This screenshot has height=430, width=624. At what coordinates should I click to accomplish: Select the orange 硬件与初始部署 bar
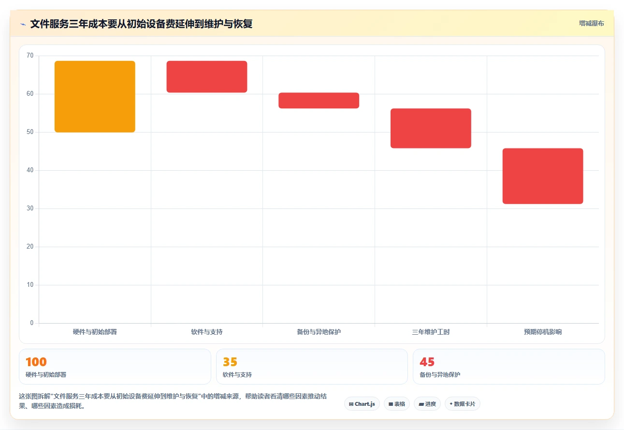95,97
